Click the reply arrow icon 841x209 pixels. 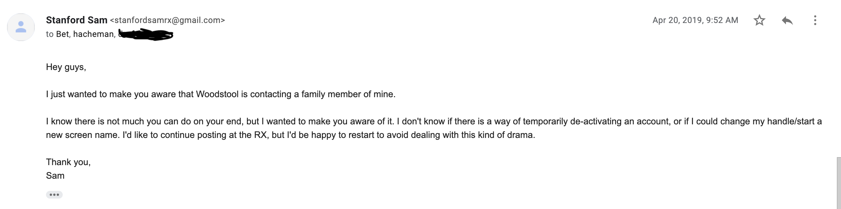(x=787, y=21)
